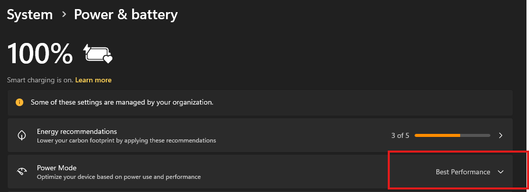Viewport: 529px width, 192px height.
Task: Expand the Power Mode dropdown chevron arrow
Action: pos(501,172)
